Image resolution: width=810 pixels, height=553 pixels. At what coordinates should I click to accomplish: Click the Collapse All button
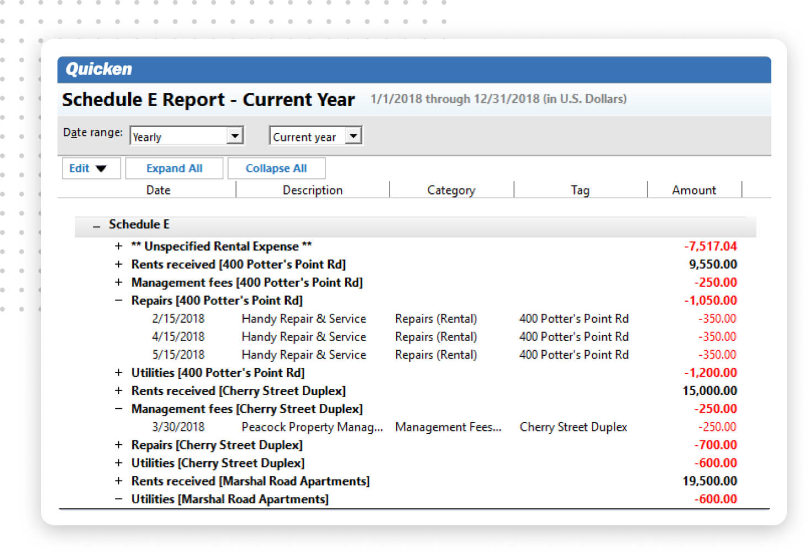[276, 168]
